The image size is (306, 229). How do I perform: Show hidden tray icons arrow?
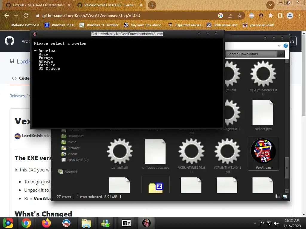[x=255, y=223]
